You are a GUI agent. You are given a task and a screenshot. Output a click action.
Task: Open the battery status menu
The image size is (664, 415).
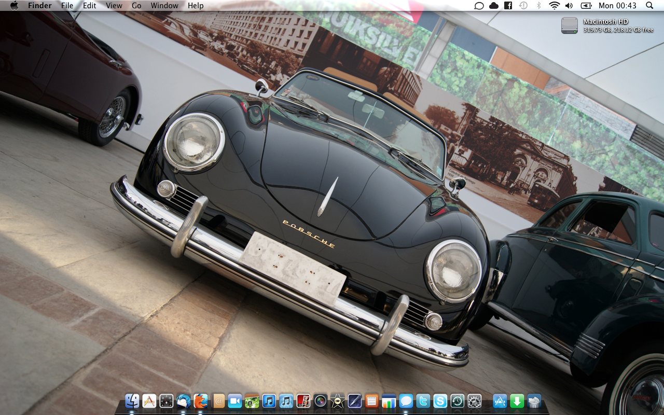tap(586, 6)
